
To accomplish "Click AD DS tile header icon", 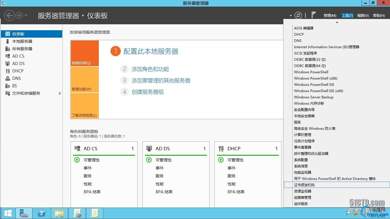I will (149, 149).
